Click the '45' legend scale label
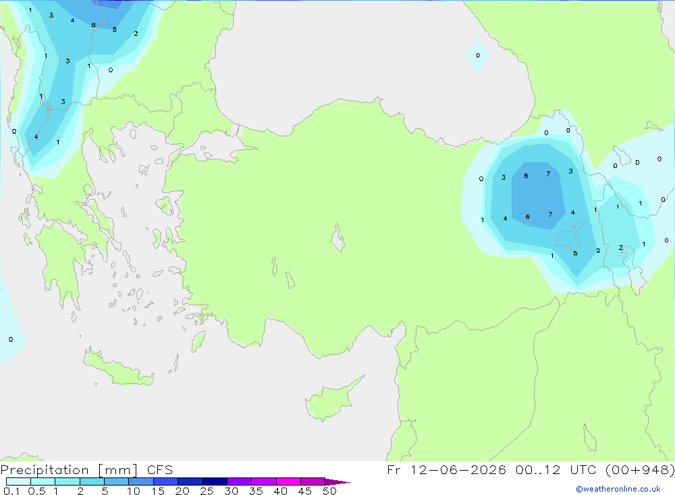This screenshot has height=495, width=675. coord(305,491)
